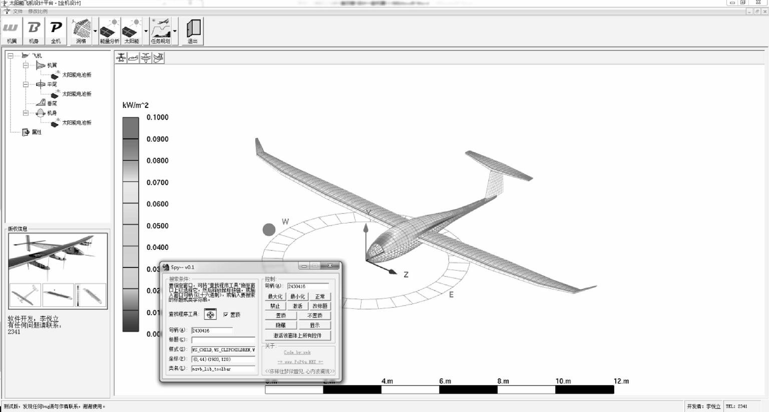Click the 激活该窗体上所有控件 button

[x=298, y=335]
